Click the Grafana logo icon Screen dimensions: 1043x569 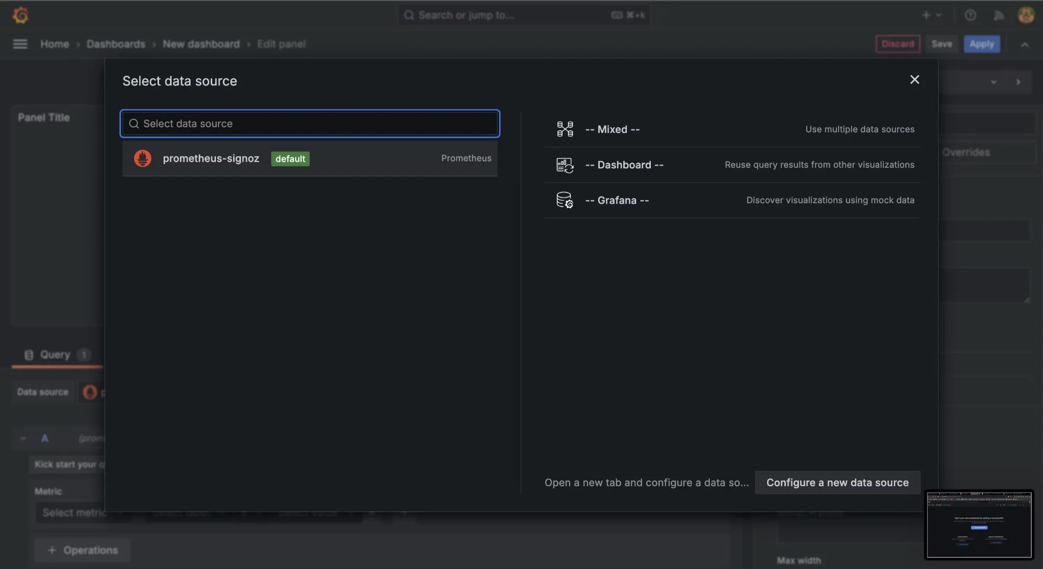pos(20,15)
